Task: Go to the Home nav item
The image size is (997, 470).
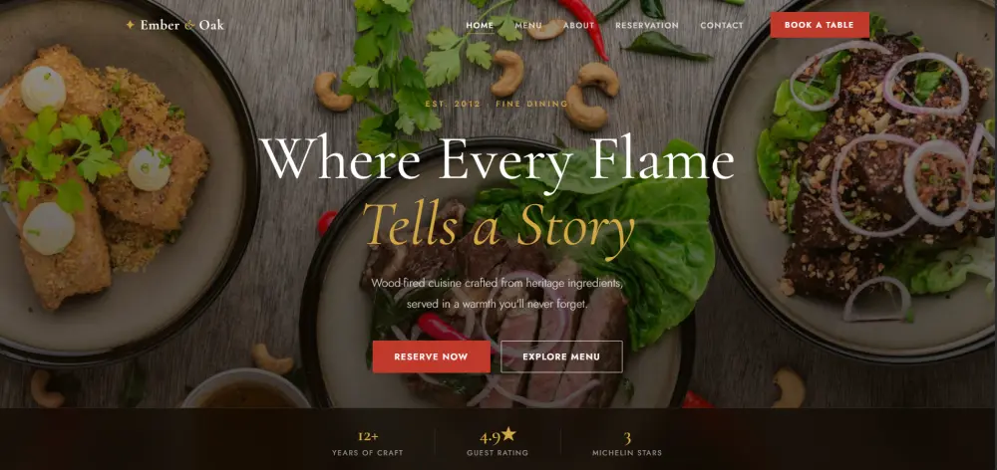Action: pos(480,26)
